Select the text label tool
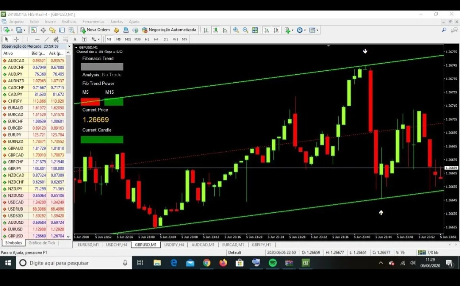The image size is (460, 286). click(75, 39)
